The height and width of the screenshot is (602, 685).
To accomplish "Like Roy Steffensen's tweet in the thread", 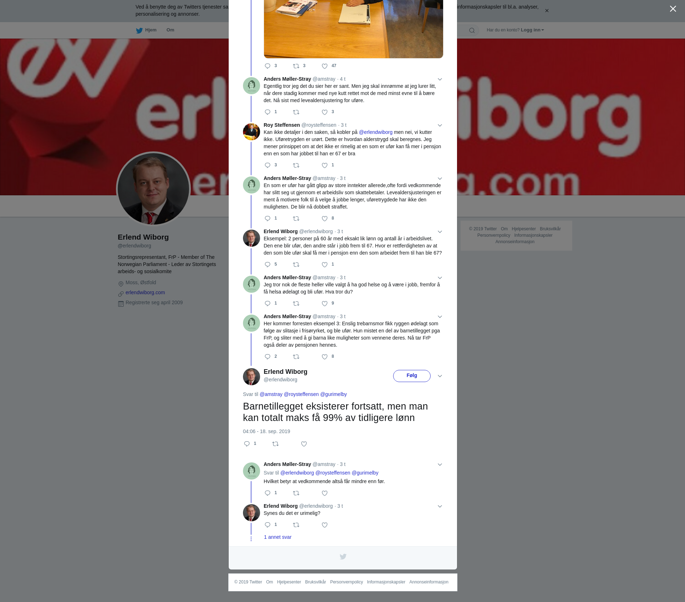I will 325,165.
